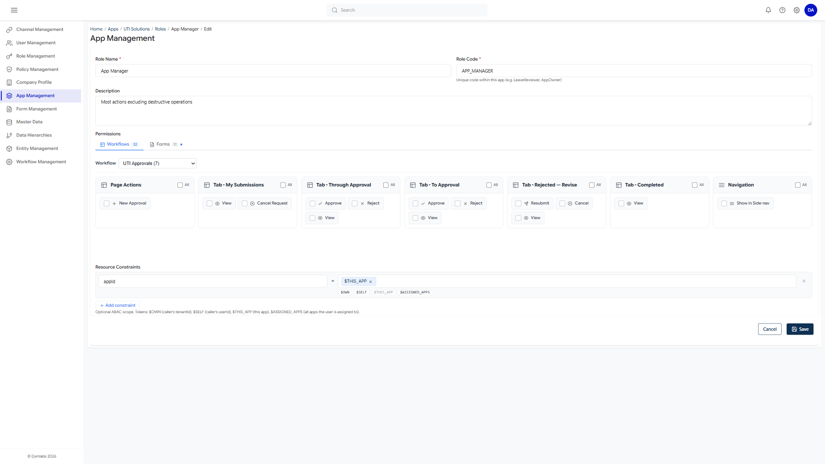Check All for Navigation section

[797, 185]
